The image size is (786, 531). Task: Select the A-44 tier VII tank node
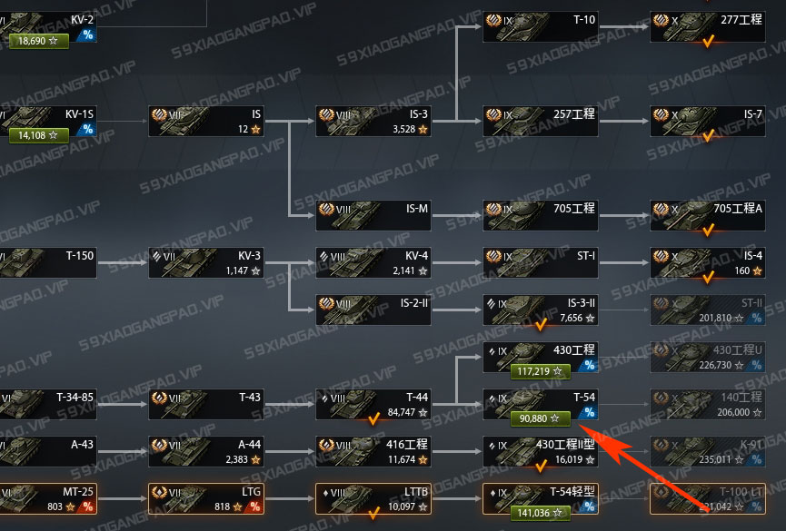tap(206, 451)
